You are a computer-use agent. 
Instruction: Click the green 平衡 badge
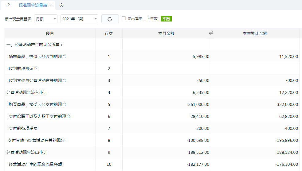166,19
